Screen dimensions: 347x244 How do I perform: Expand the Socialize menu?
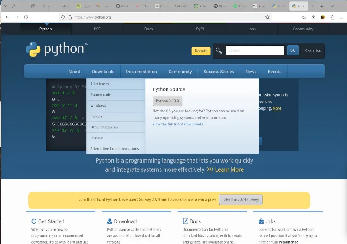tap(312, 51)
